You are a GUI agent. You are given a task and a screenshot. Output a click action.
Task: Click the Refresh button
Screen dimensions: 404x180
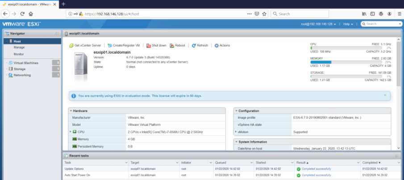point(200,45)
